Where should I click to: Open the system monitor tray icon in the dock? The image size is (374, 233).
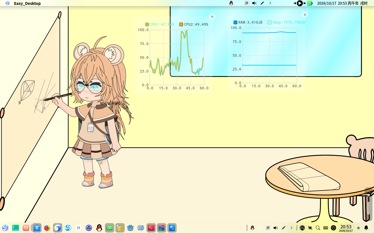click(302, 228)
